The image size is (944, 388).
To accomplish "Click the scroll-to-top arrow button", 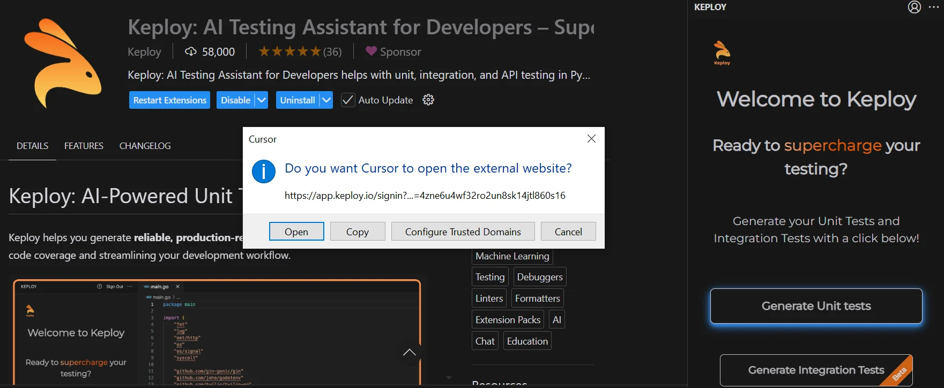I will click(410, 352).
